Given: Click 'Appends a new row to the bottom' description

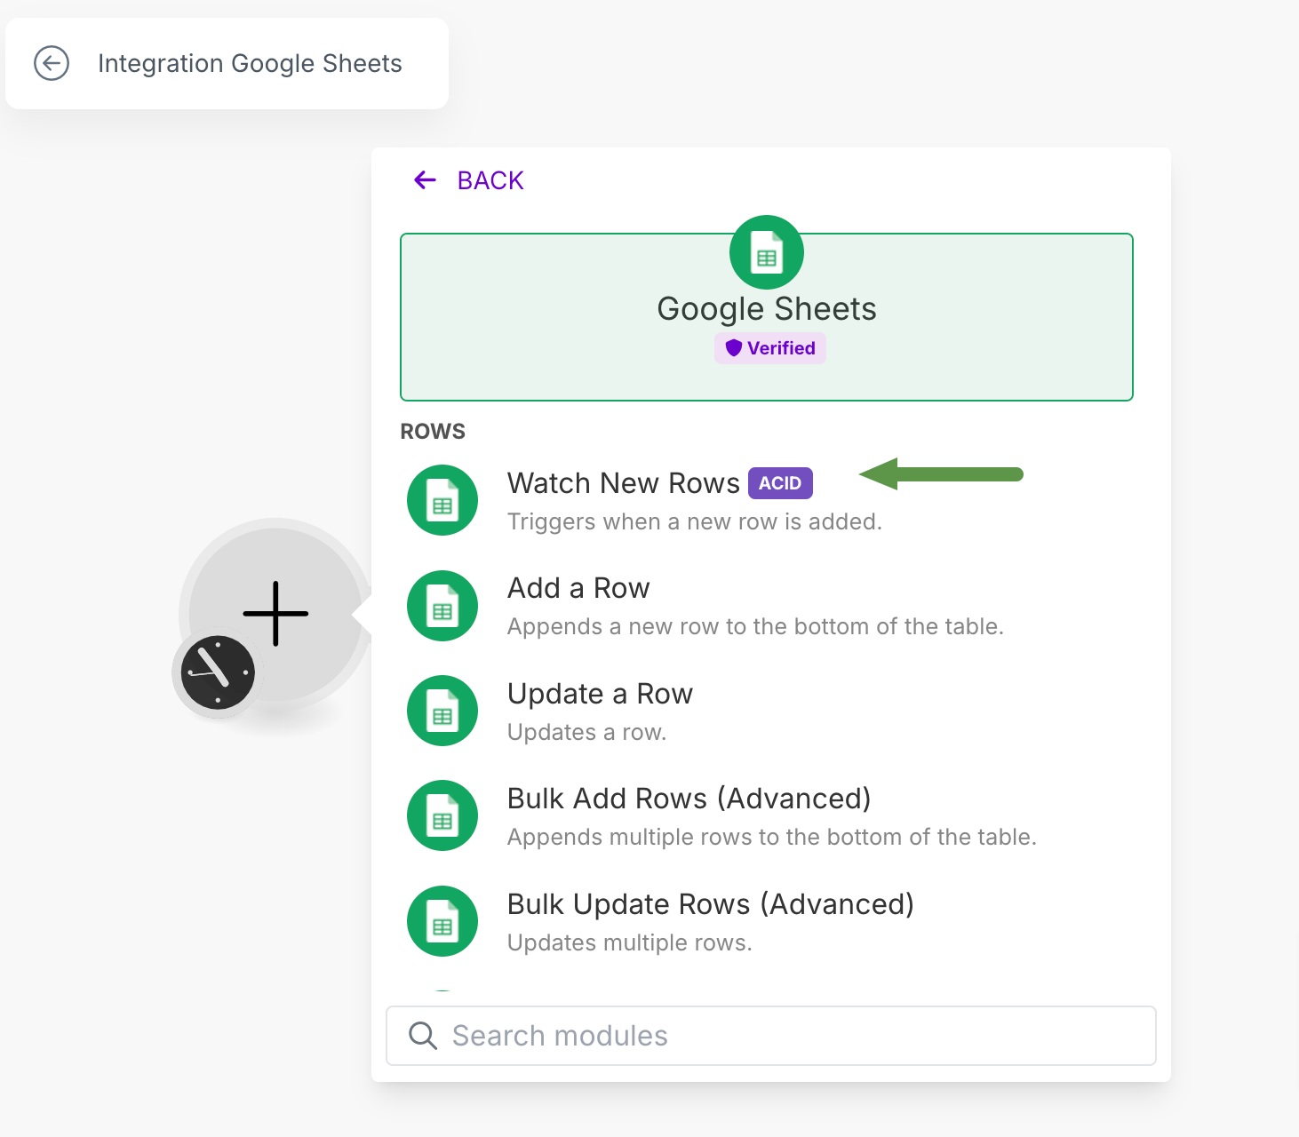Looking at the screenshot, I should 755,626.
